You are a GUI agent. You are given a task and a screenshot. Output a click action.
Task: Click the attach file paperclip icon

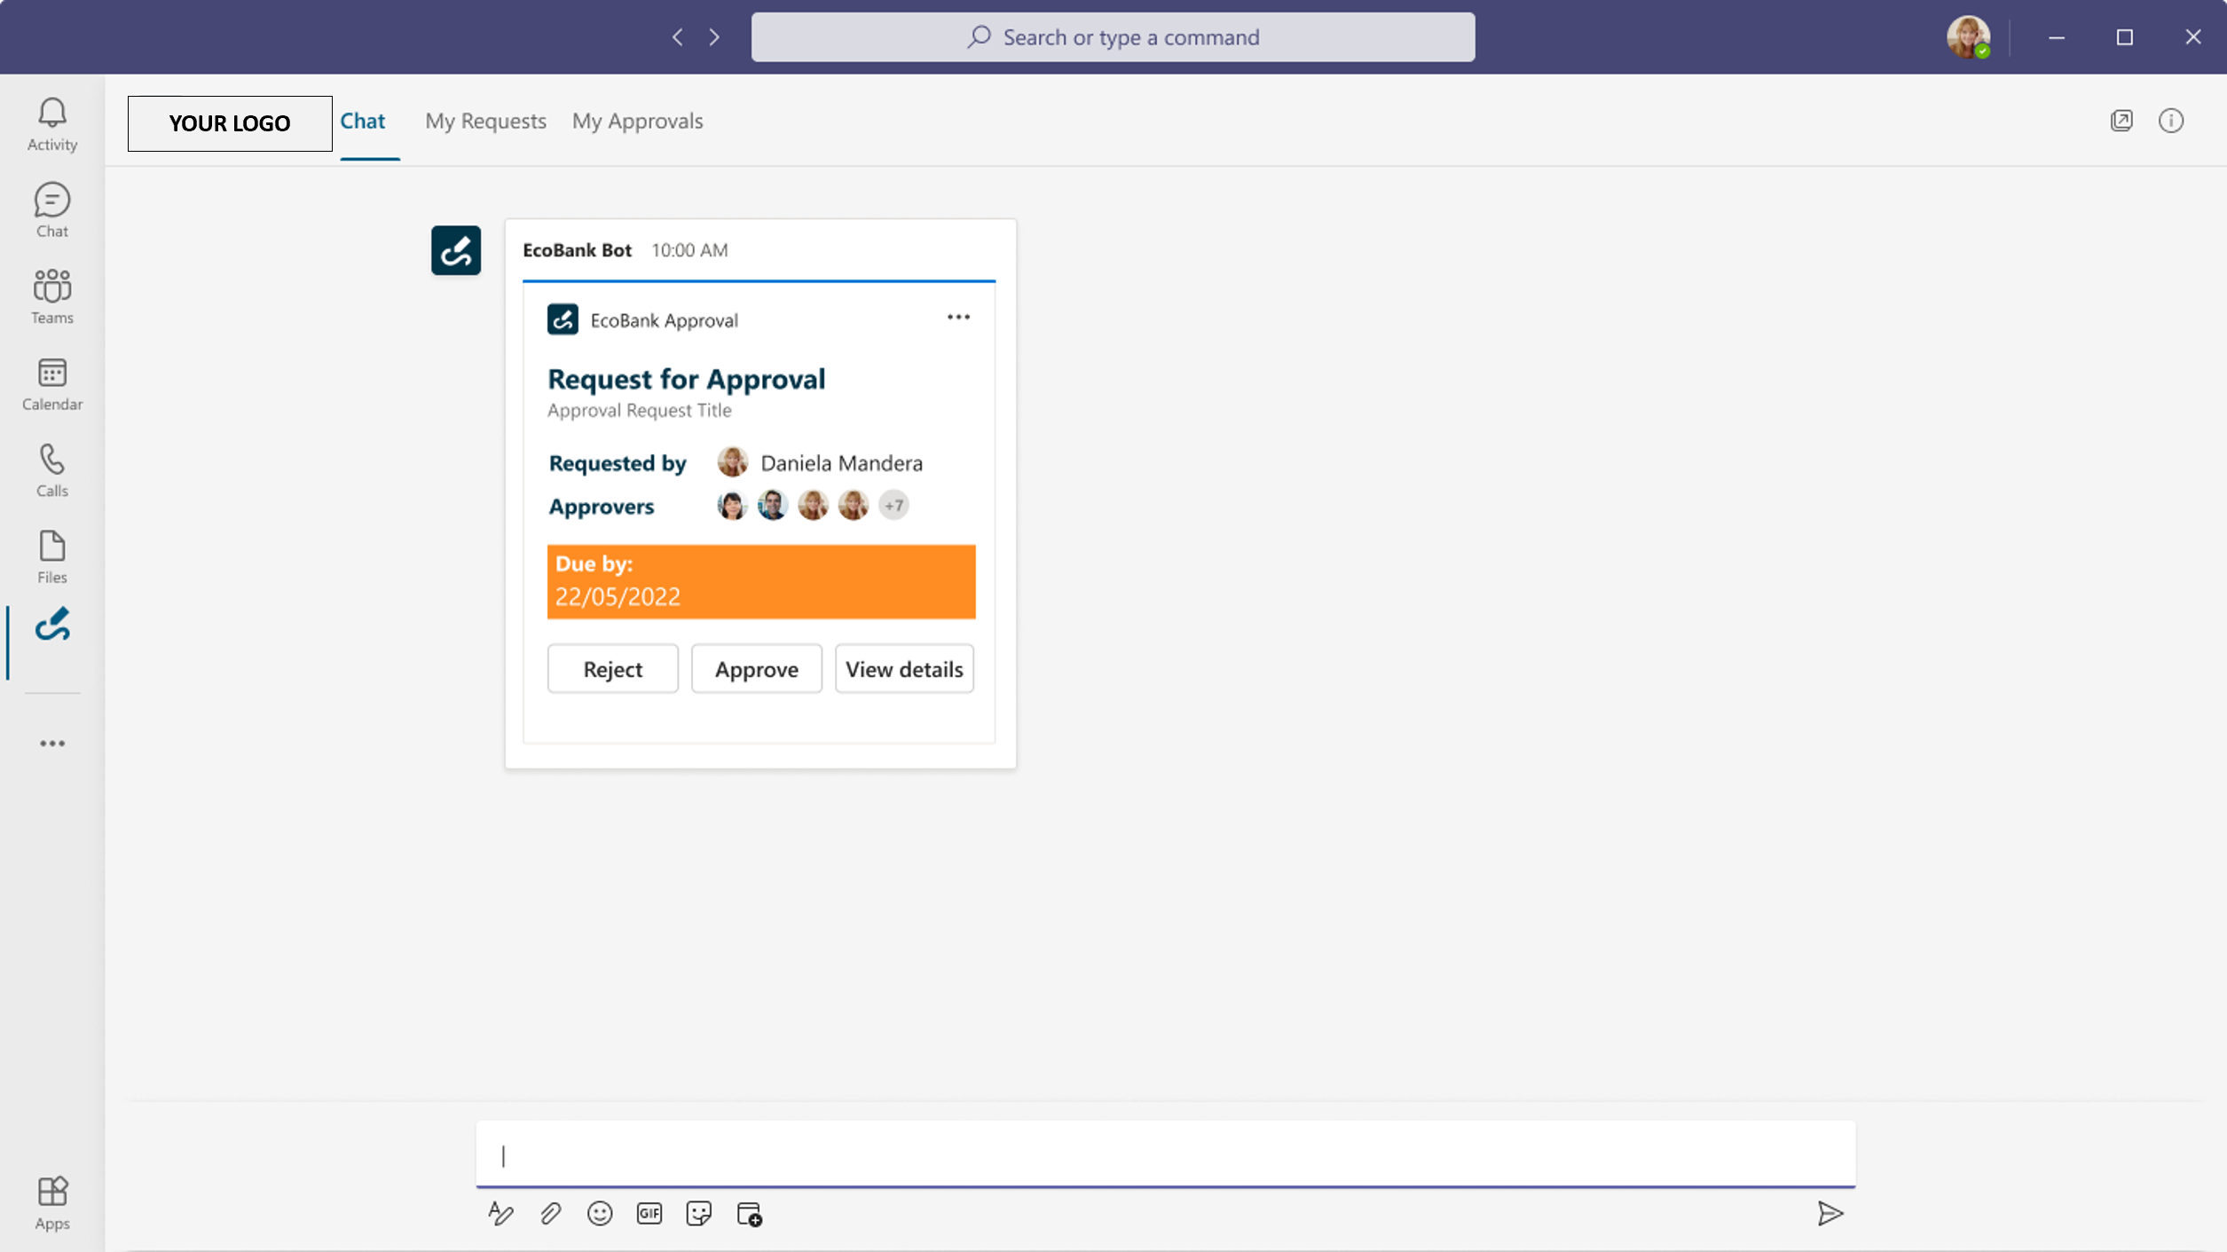pos(550,1213)
